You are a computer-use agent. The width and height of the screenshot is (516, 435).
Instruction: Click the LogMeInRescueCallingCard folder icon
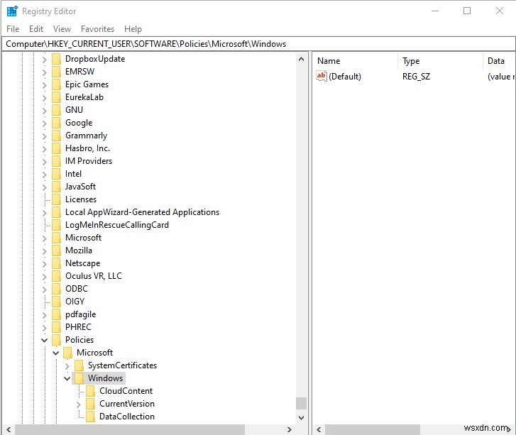[x=57, y=225]
